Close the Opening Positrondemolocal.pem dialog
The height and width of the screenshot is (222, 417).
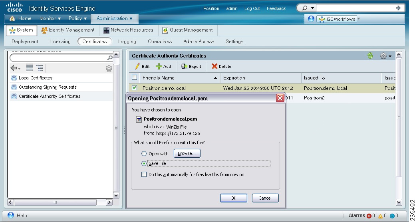point(280,98)
